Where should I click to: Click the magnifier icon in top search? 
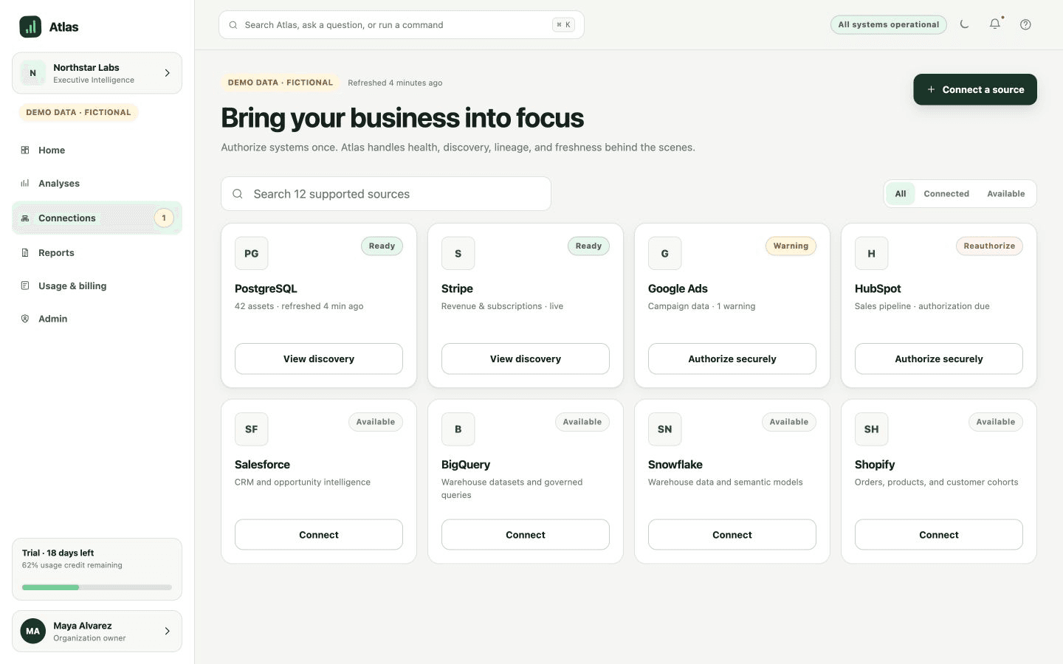tap(233, 25)
